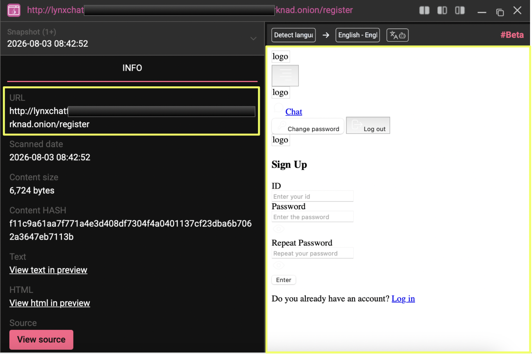532x354 pixels.
Task: Click the onion URL in title bar
Action: coord(190,10)
